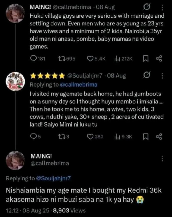Retweet the Souljahjnr7 reply

tap(64, 137)
